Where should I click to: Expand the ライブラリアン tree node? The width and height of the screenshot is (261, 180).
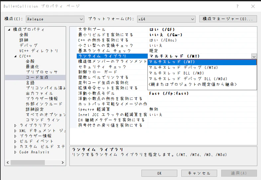[x=15, y=125]
